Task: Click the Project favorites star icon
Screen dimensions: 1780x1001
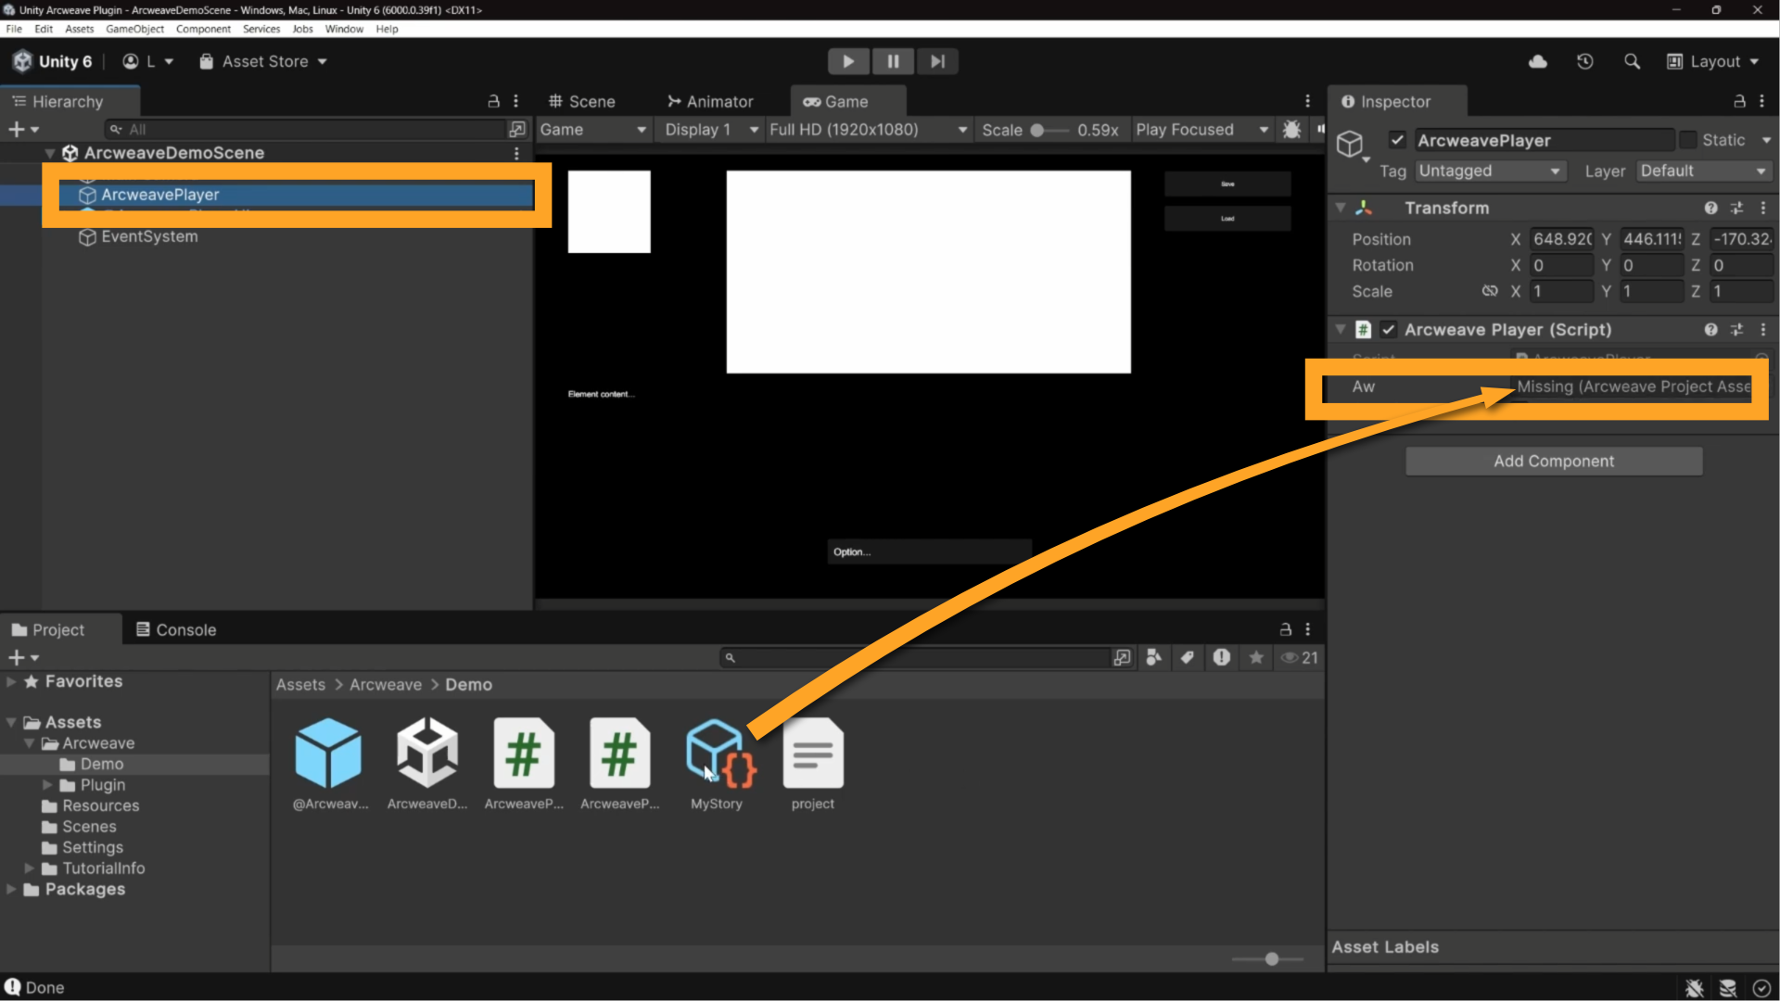Action: [1256, 657]
